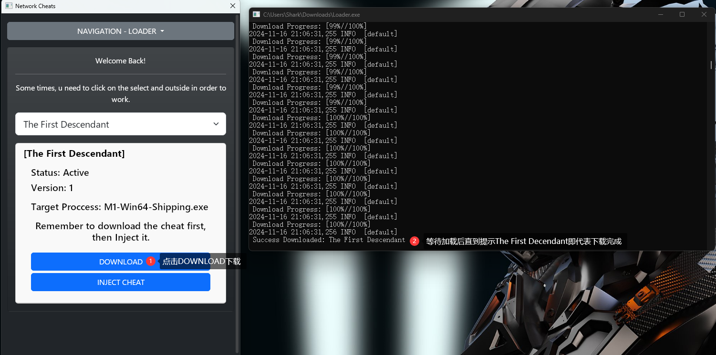This screenshot has width=716, height=355.
Task: Minimize the Loader.exe console window
Action: pyautogui.click(x=660, y=15)
